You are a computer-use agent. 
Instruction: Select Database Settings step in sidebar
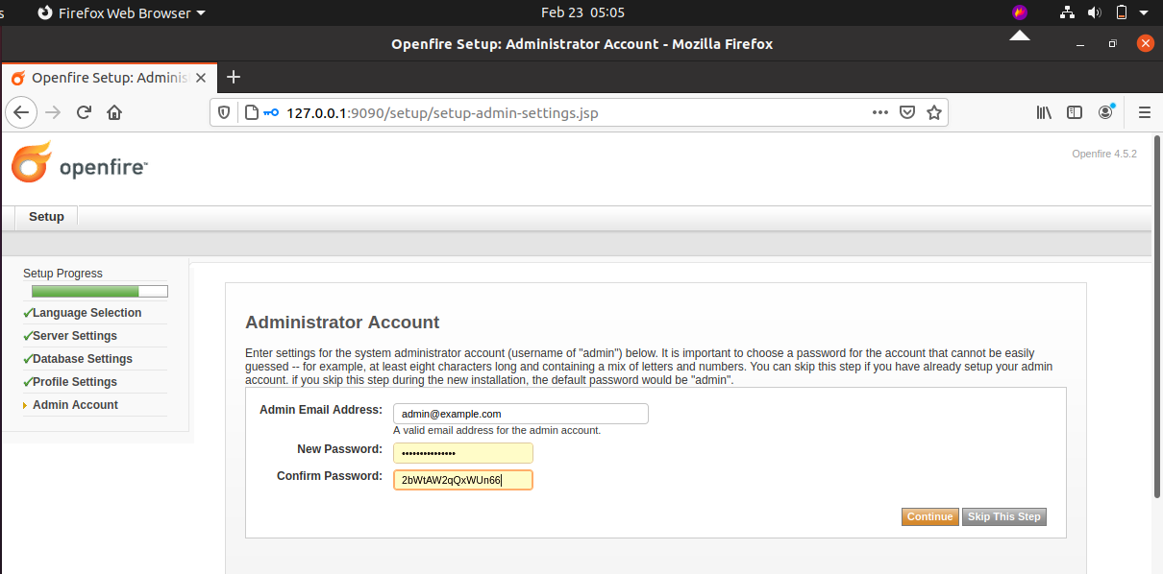(x=83, y=359)
